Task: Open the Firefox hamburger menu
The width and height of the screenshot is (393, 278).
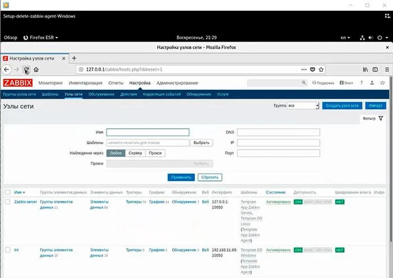Action: click(x=387, y=69)
